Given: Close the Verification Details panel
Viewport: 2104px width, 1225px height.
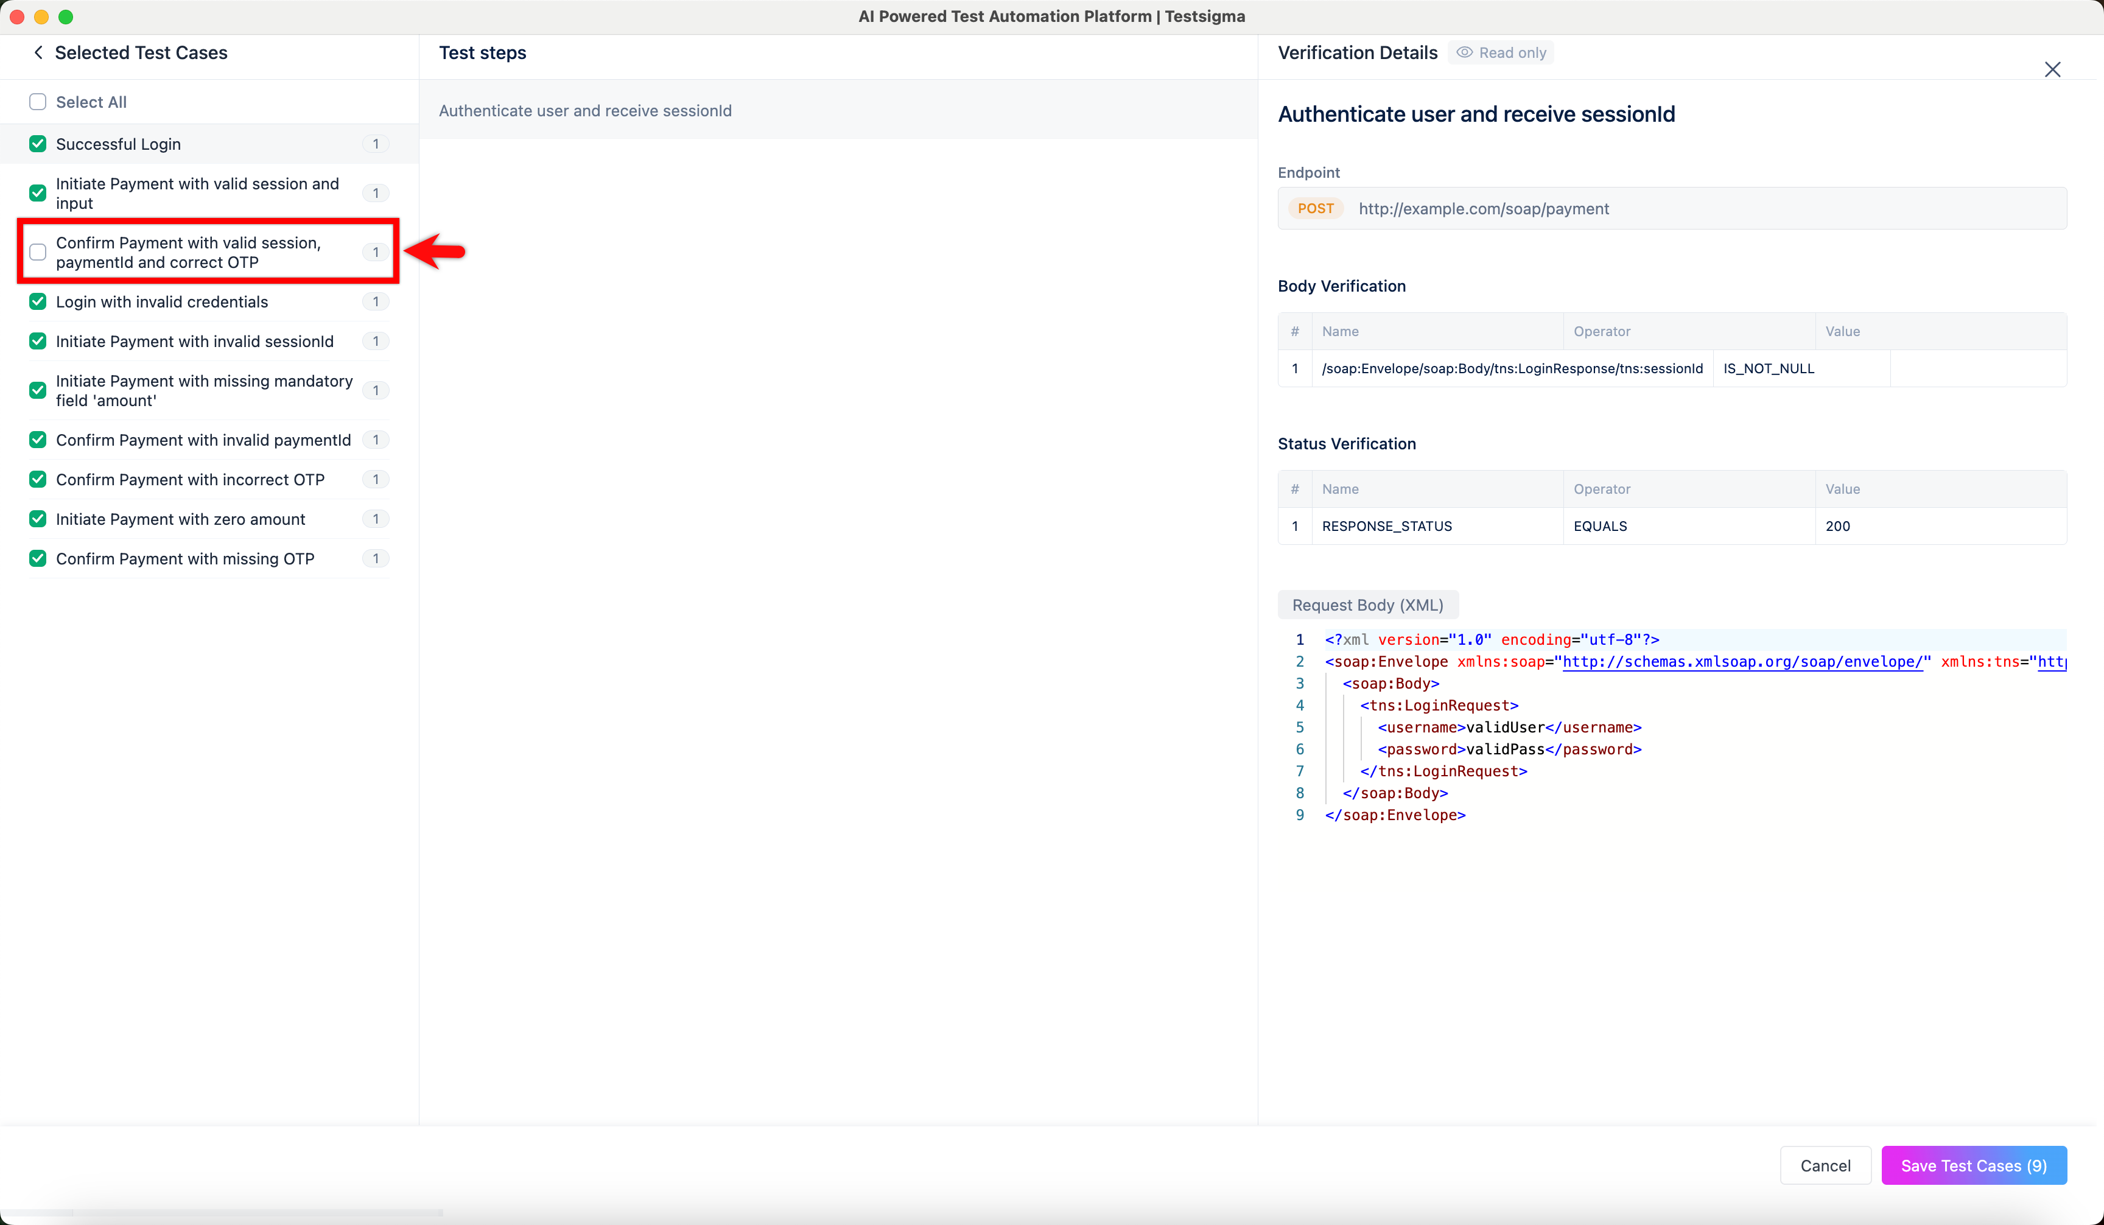Looking at the screenshot, I should [x=2052, y=69].
